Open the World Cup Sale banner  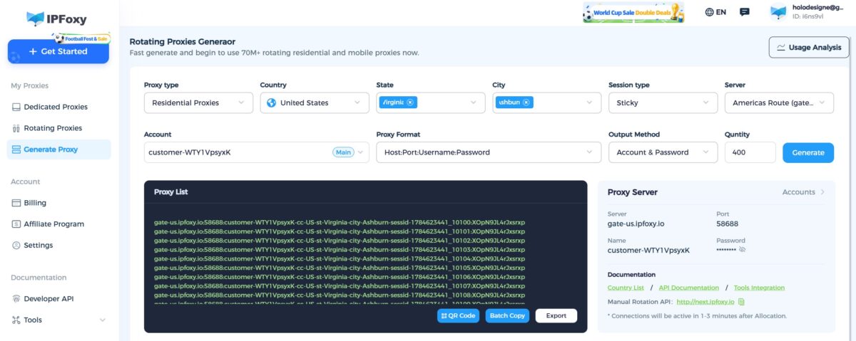633,12
